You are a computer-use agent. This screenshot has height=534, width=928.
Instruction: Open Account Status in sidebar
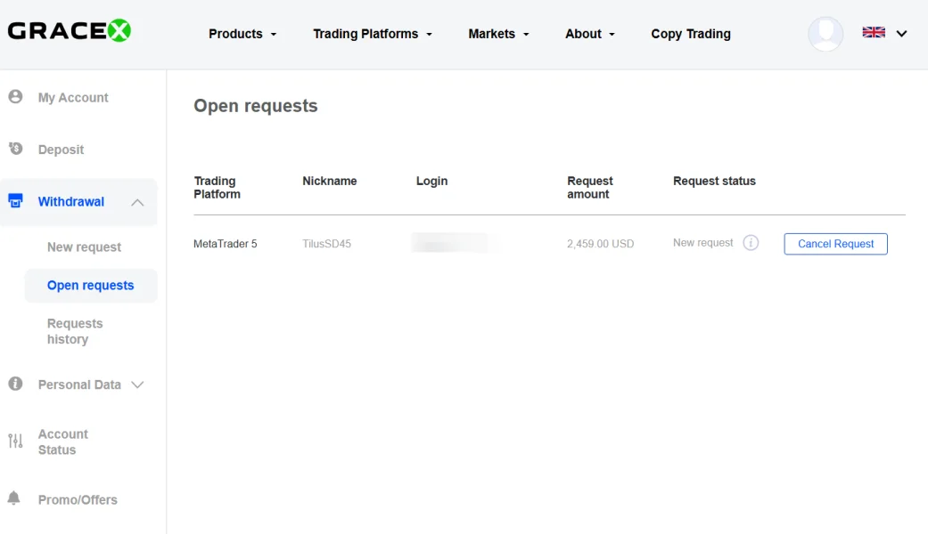[62, 441]
